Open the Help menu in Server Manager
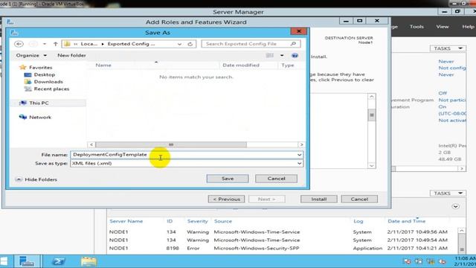The image size is (476, 268). pyautogui.click(x=468, y=27)
